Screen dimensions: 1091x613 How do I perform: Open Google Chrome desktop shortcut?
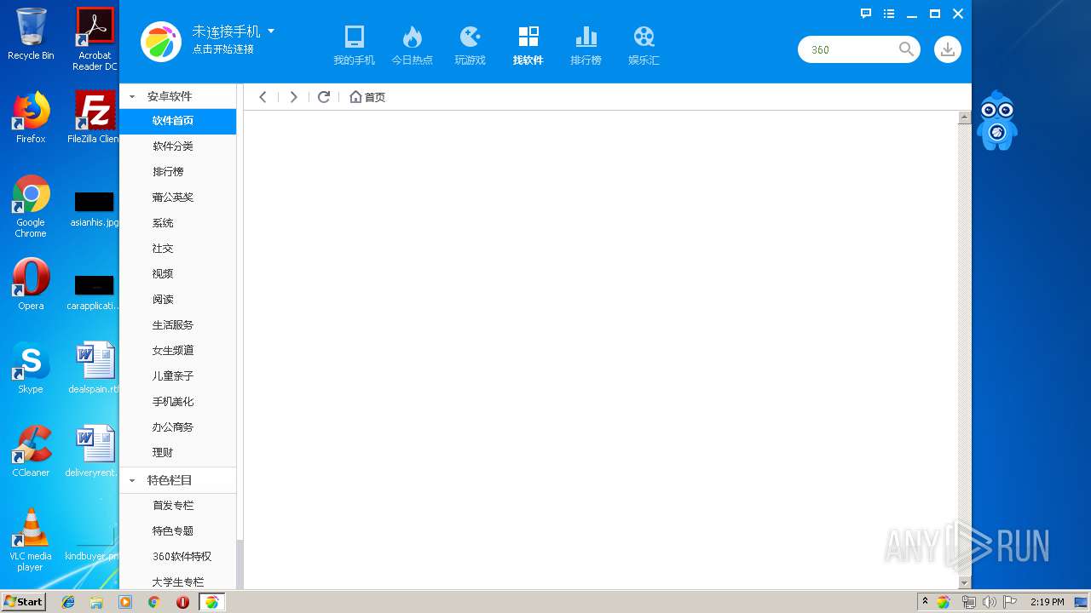coord(31,206)
